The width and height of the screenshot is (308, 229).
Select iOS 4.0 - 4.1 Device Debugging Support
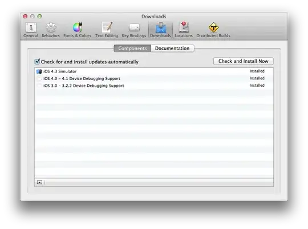point(154,78)
